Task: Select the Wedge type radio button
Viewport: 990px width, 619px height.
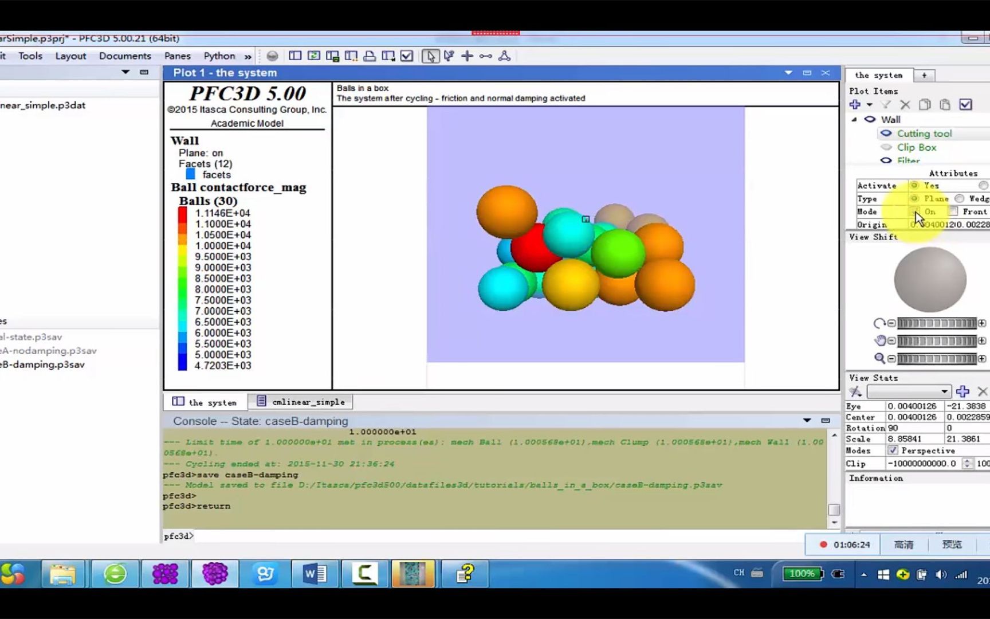Action: coord(960,198)
